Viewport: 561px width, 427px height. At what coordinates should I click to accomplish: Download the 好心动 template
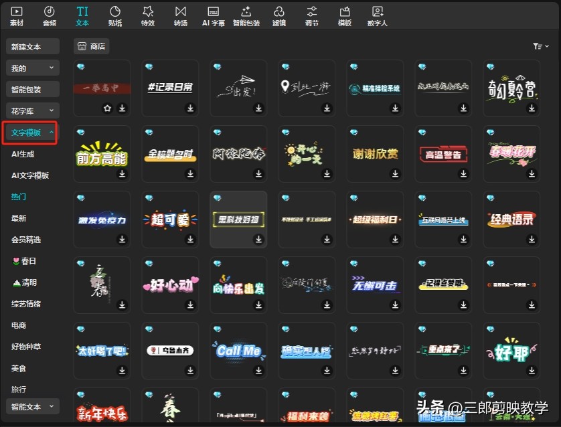click(x=190, y=305)
